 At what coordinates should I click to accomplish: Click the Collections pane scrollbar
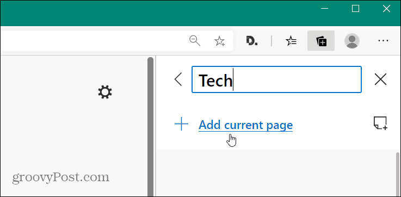397,175
